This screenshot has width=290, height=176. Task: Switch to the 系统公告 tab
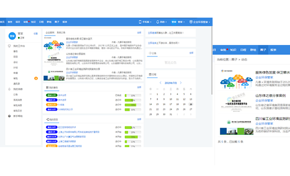click(61, 32)
